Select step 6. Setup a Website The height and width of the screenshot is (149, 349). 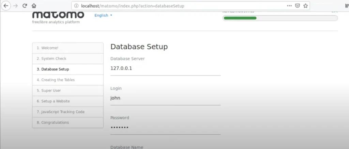coord(68,101)
